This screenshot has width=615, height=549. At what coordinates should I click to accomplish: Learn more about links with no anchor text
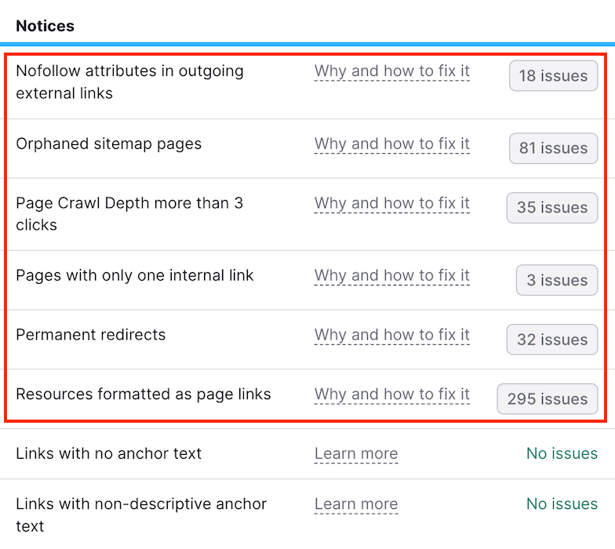(x=356, y=454)
